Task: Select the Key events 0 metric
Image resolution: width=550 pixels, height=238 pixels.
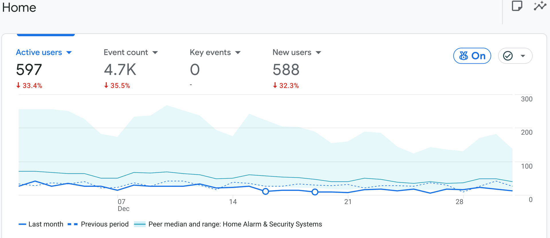Action: tap(195, 70)
